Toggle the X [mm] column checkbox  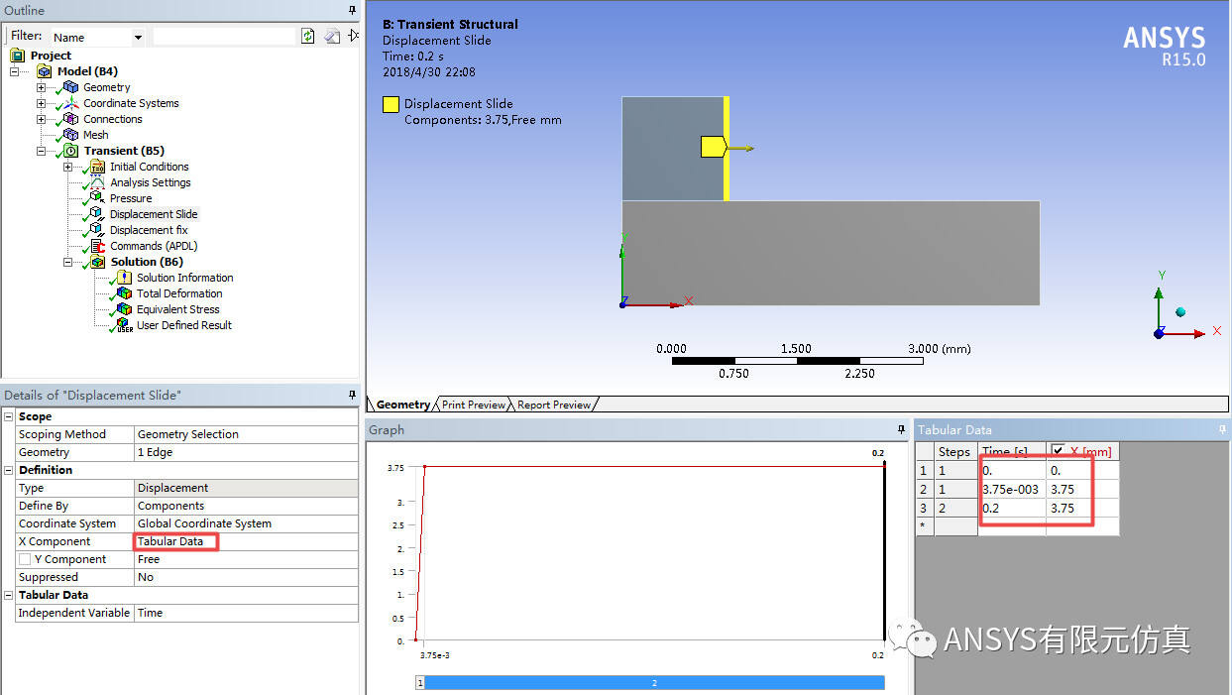click(x=1059, y=451)
